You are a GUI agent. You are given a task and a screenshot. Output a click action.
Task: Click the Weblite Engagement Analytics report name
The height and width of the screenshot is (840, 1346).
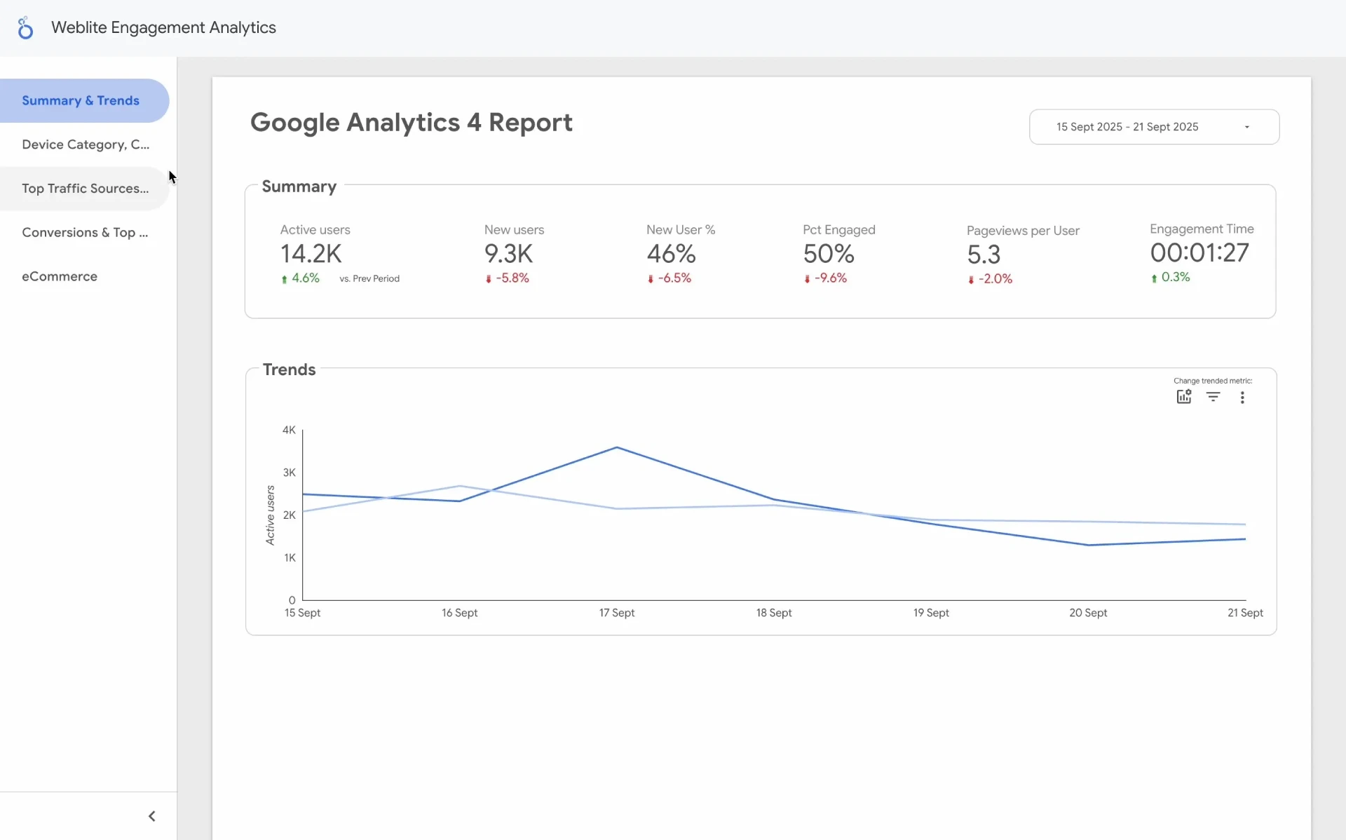point(163,27)
